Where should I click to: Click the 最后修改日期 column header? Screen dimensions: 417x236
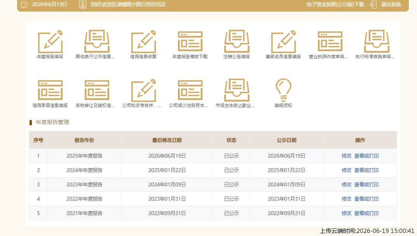point(167,140)
